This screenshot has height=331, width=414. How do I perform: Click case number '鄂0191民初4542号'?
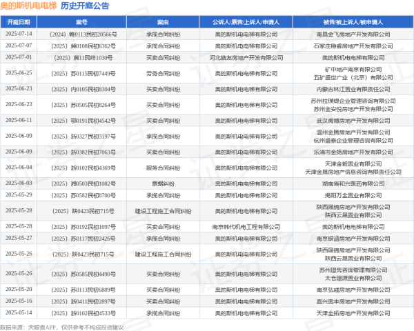[83, 121]
